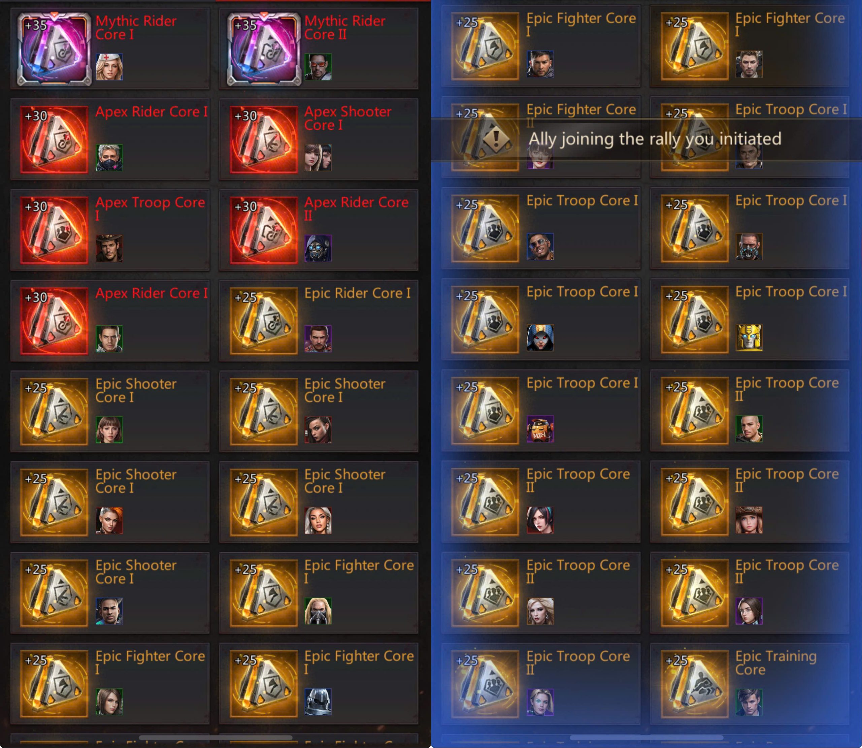Tap the Apex Shooter Core I icon
862x748 pixels.
(x=264, y=139)
